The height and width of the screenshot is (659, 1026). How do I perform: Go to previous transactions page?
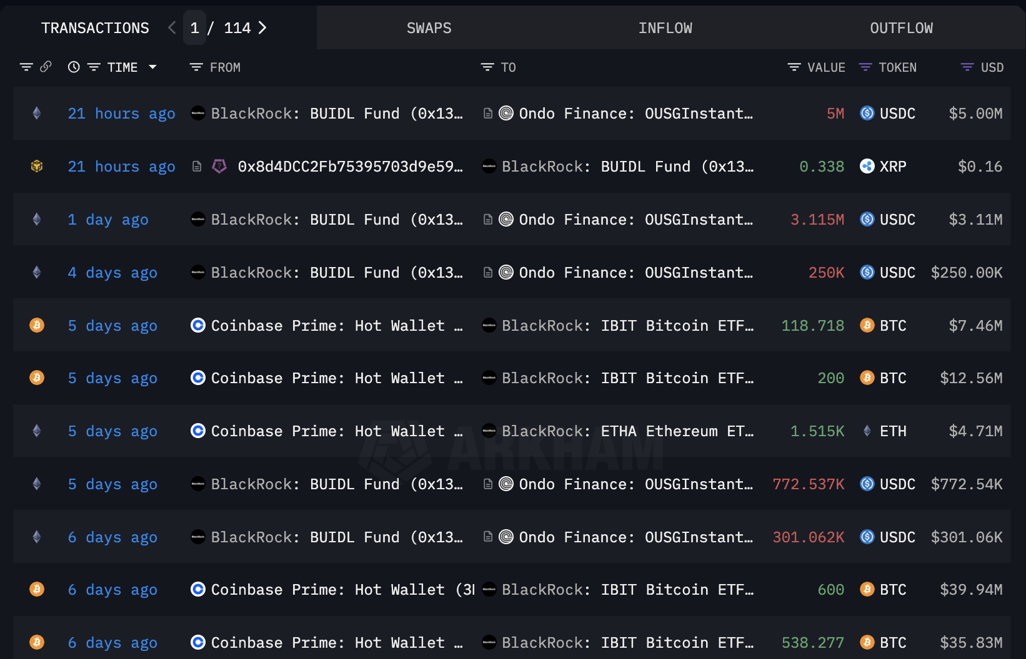coord(172,27)
